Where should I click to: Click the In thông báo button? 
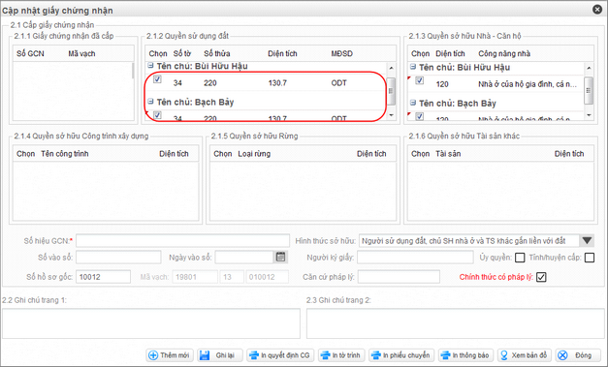click(x=465, y=355)
